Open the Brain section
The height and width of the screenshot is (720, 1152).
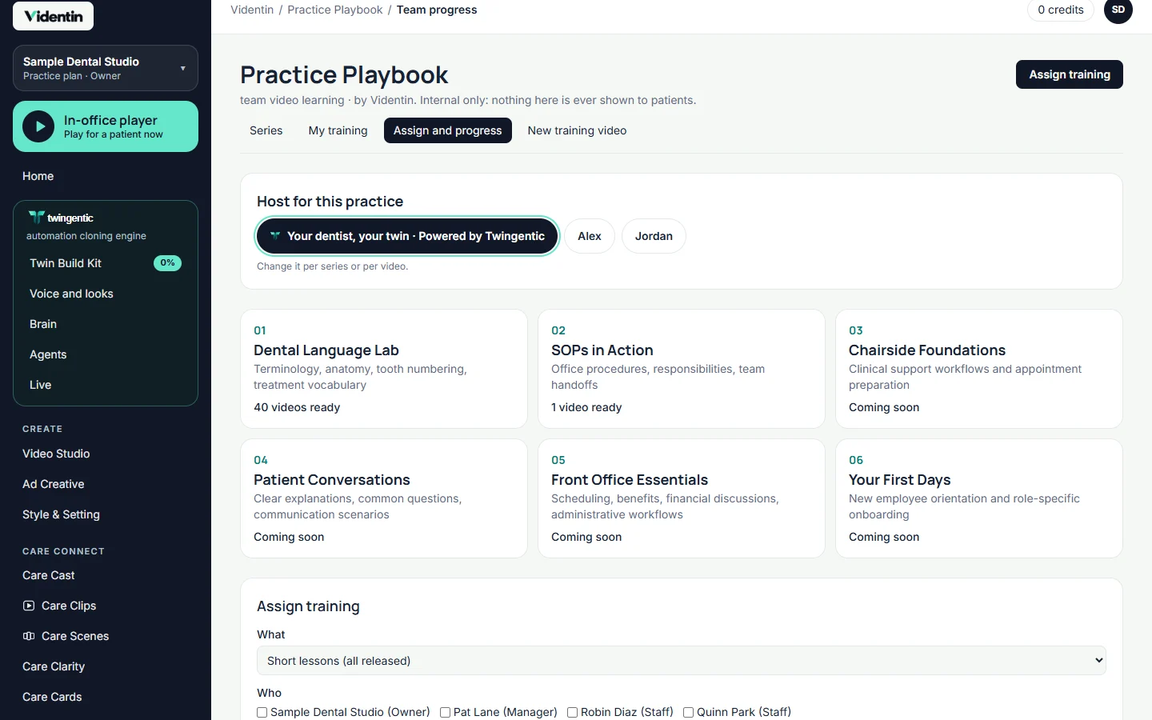click(x=106, y=324)
